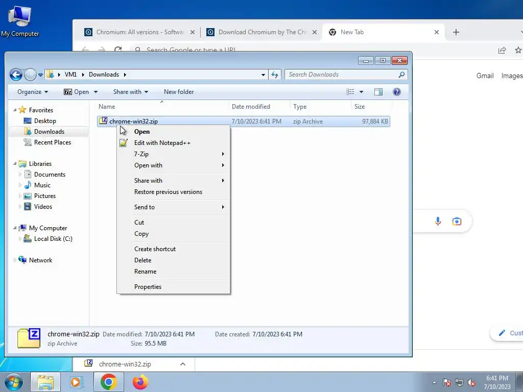
Task: Expand Open with submenu
Action: (x=174, y=165)
